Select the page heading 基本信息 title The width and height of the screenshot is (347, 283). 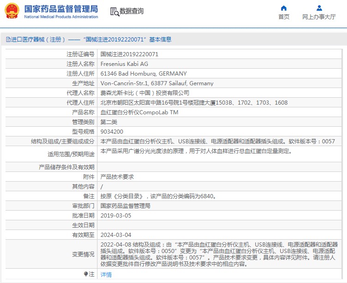point(160,40)
